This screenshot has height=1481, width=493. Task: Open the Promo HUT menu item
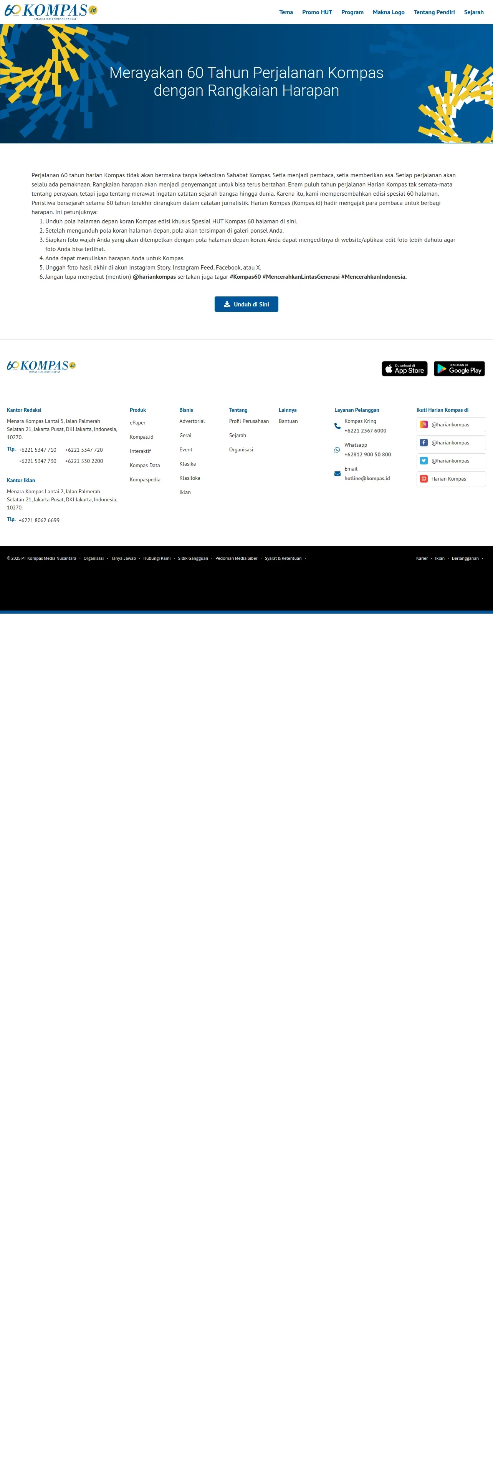coord(317,12)
